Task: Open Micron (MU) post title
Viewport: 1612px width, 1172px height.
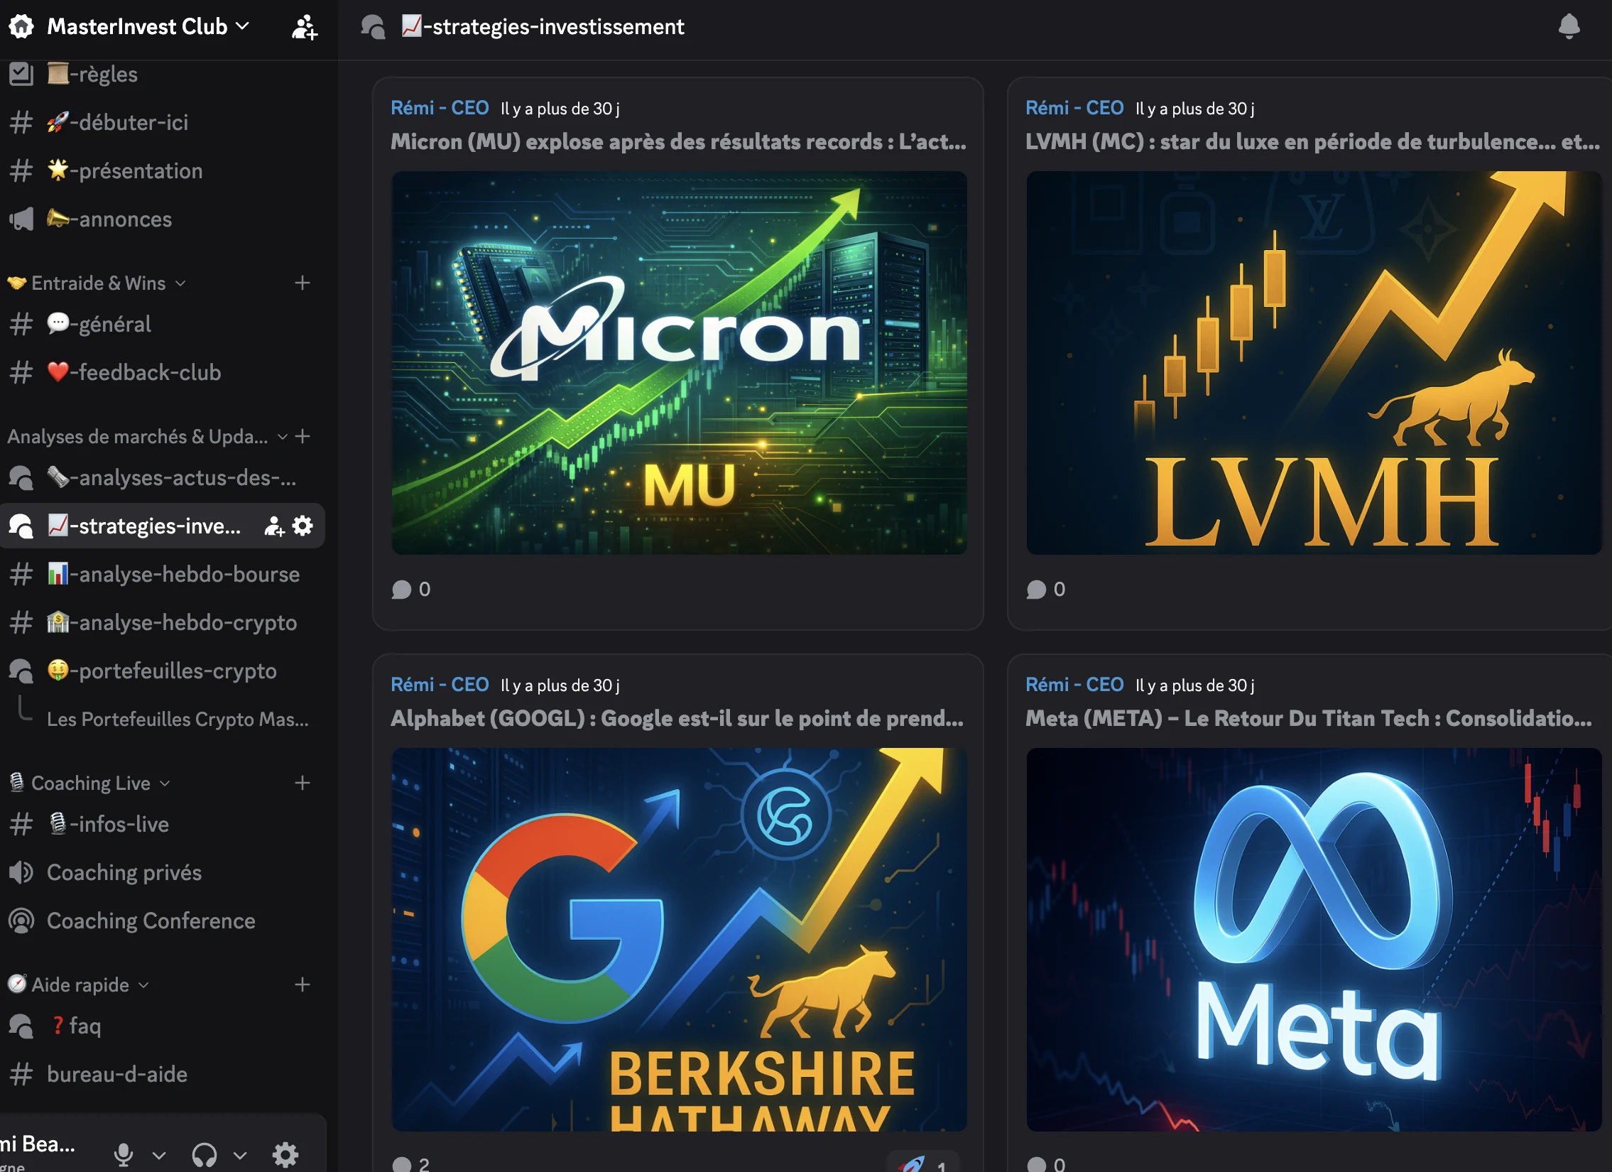Action: click(x=678, y=142)
